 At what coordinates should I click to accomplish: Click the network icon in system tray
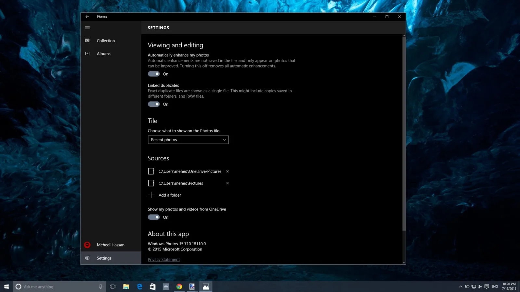[474, 287]
